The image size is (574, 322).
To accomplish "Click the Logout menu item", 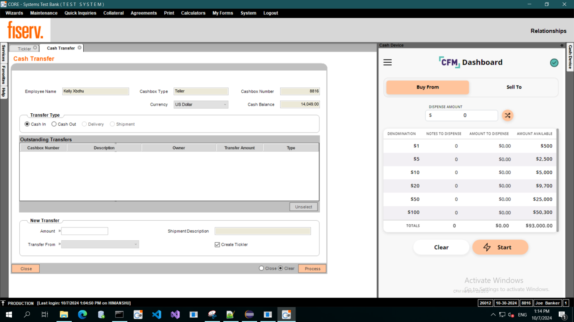I will click(271, 13).
